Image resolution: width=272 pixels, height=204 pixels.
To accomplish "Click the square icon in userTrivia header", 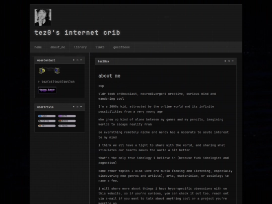I will tap(78, 107).
